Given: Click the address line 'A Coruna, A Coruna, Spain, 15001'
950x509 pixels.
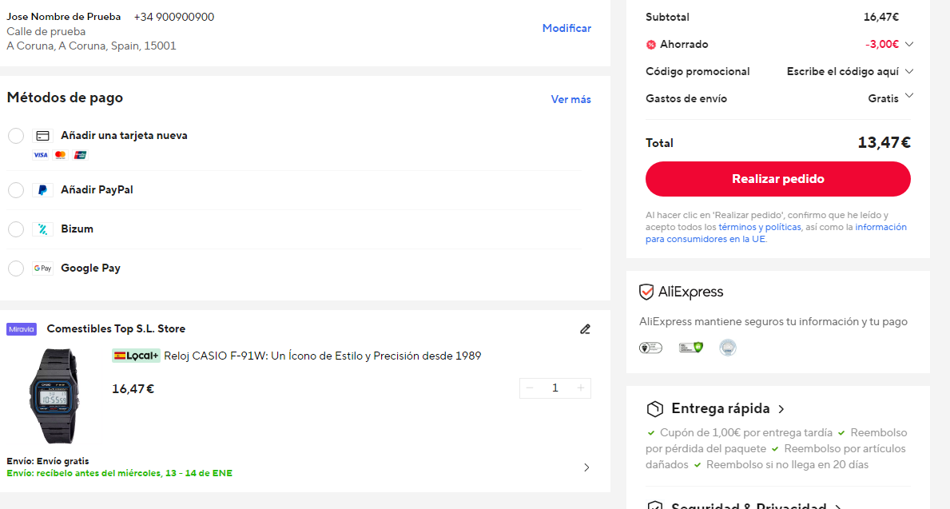Looking at the screenshot, I should [x=92, y=46].
